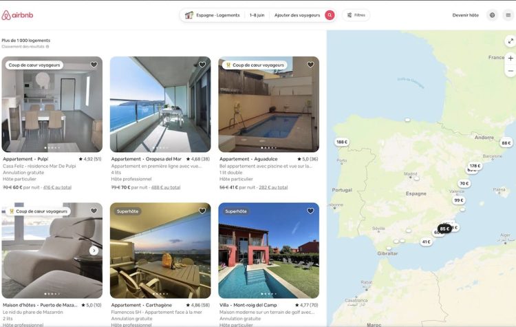Viewport: 516px width, 327px height.
Task: Open the Appartement · Aguadulce title
Action: point(248,159)
